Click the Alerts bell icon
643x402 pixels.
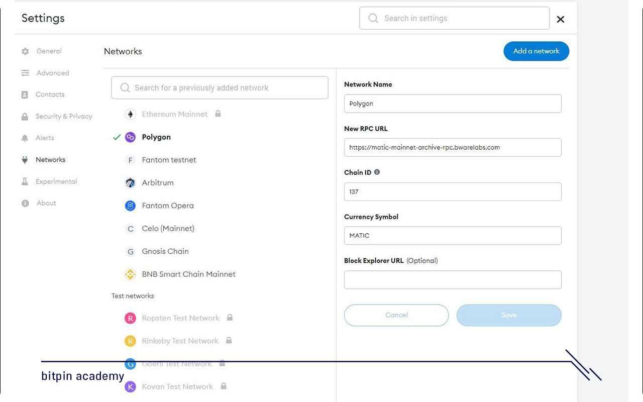[x=25, y=138]
